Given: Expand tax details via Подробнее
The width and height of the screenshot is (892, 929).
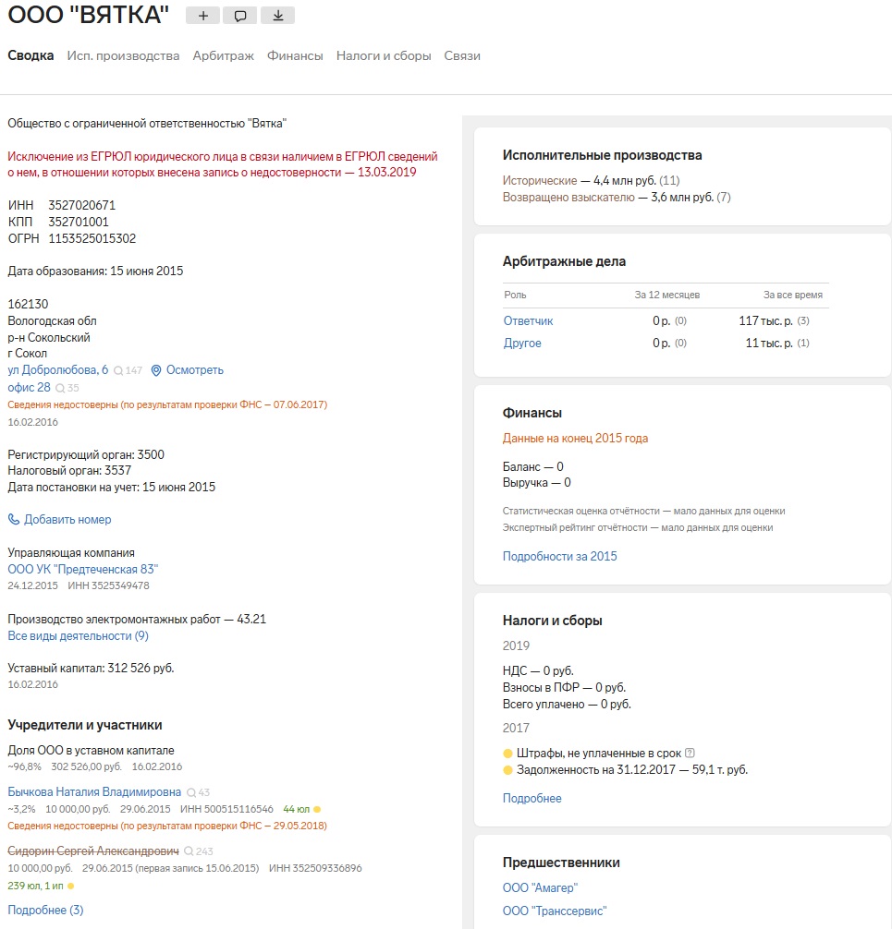Looking at the screenshot, I should [x=532, y=798].
